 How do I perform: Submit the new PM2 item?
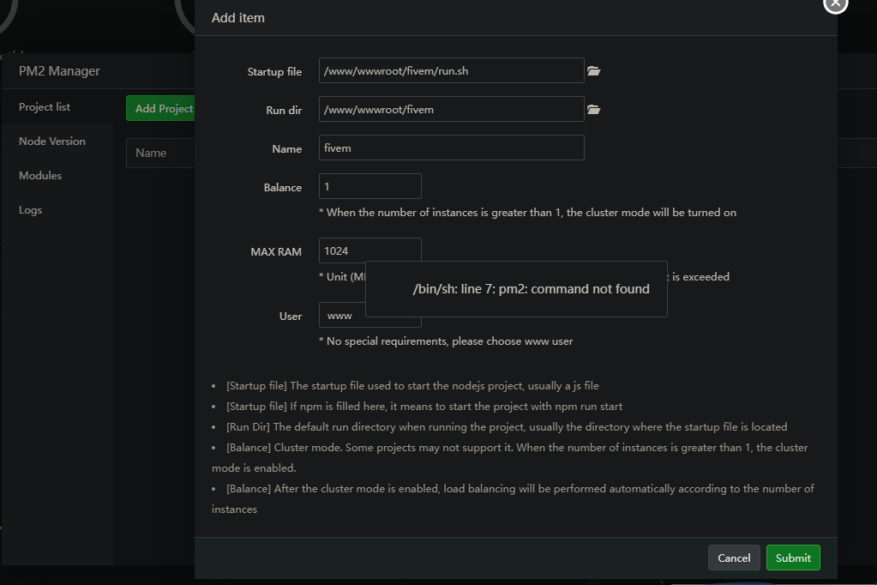tap(793, 558)
